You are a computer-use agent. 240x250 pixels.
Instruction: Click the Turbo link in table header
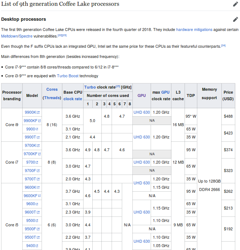[90, 87]
